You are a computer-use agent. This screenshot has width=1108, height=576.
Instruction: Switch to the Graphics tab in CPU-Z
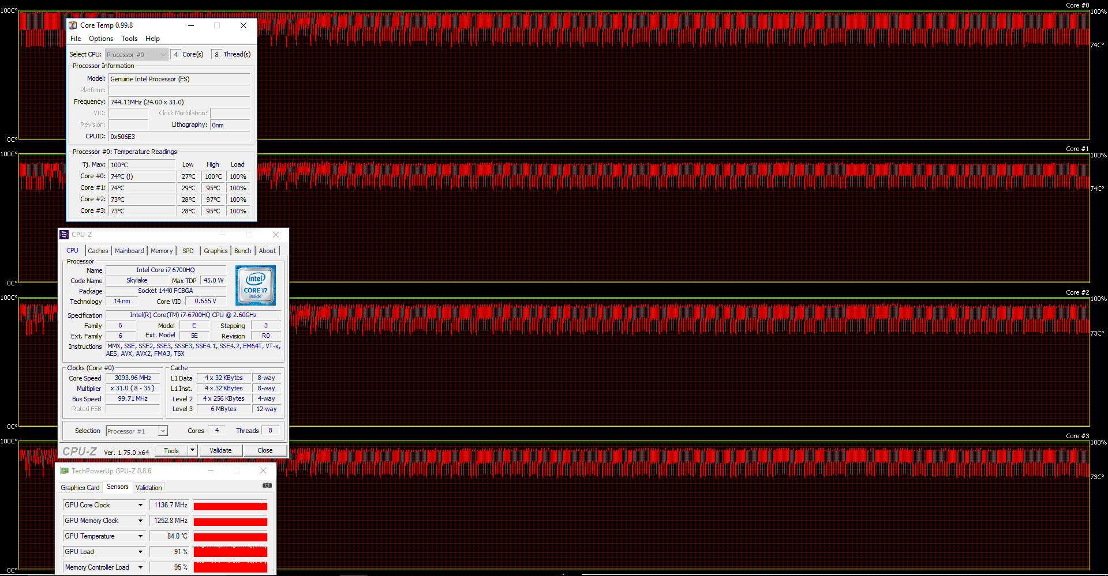pyautogui.click(x=216, y=251)
